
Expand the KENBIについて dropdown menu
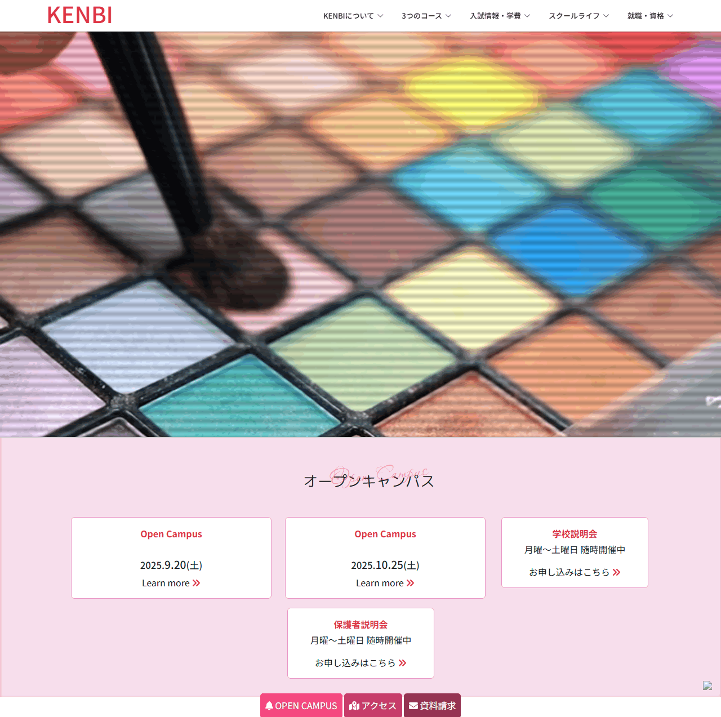353,16
